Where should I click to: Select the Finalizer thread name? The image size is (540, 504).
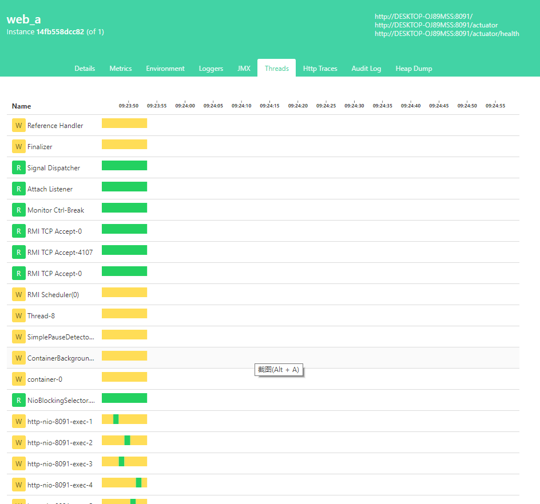[39, 146]
